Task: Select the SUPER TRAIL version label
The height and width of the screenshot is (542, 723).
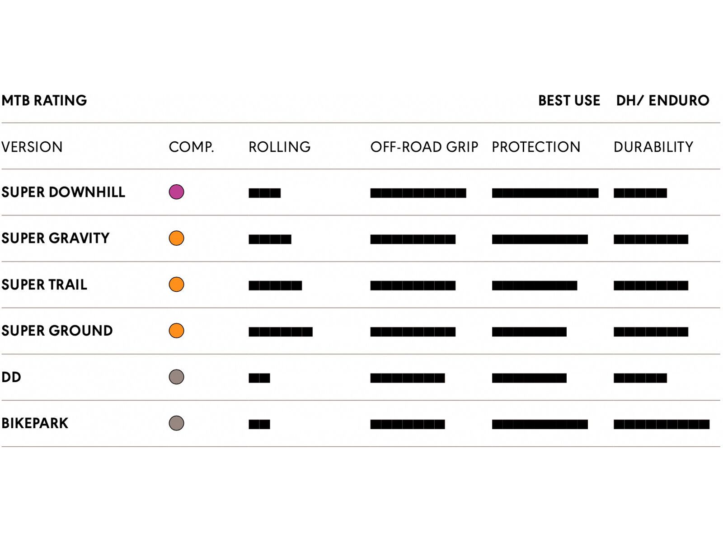Action: (44, 285)
